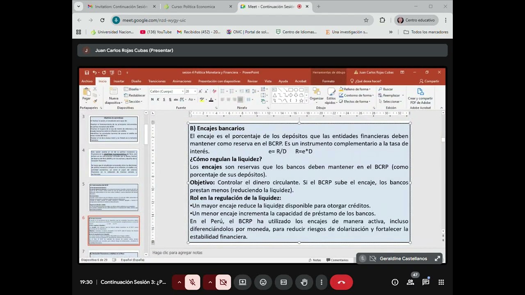Bookmark this page star icon

[x=366, y=20]
